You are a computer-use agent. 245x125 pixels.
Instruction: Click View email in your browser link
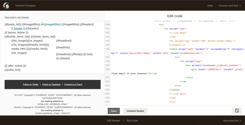[17, 17]
